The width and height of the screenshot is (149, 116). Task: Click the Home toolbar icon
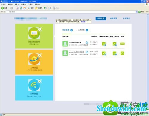click(25, 8)
